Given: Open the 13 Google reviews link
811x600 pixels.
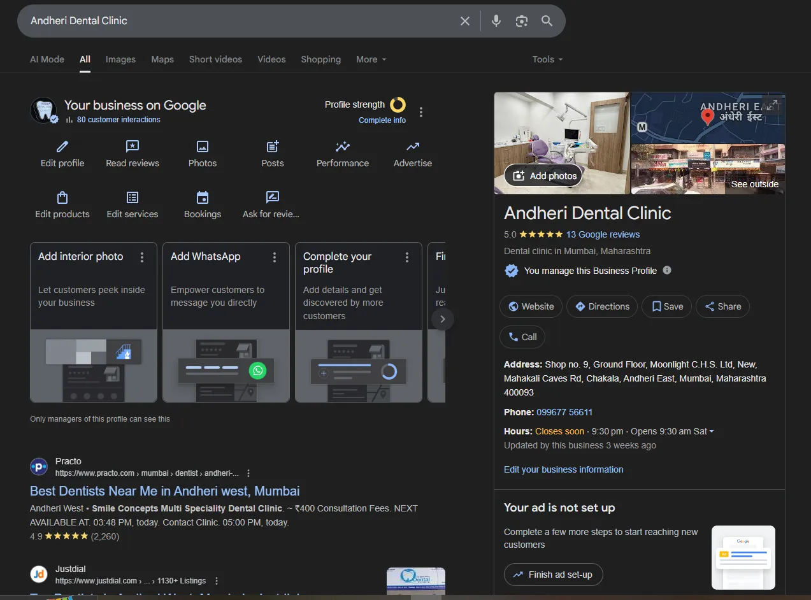Looking at the screenshot, I should point(603,234).
